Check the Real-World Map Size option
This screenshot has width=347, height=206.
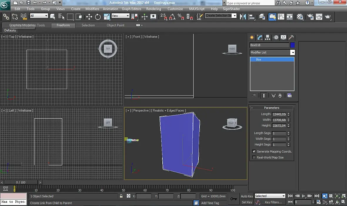[x=254, y=158]
